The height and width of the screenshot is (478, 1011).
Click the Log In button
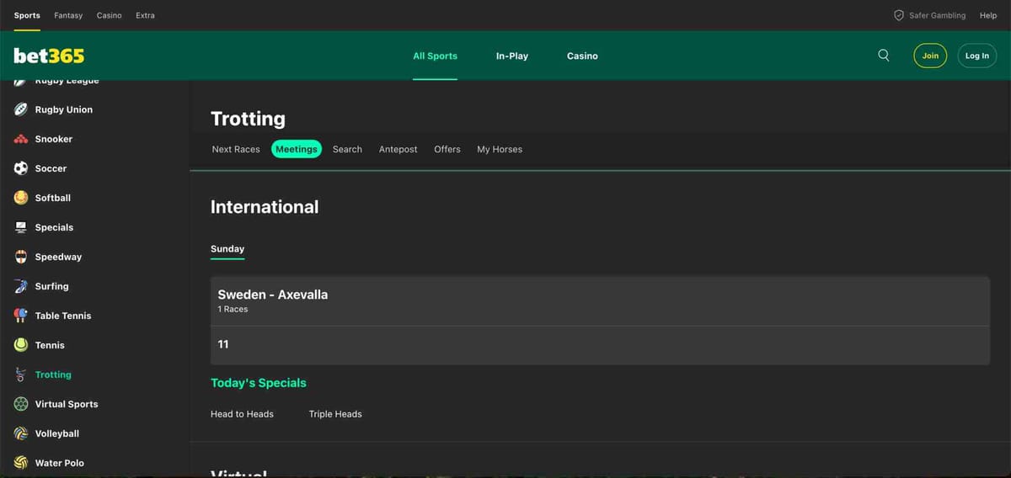[x=977, y=56]
